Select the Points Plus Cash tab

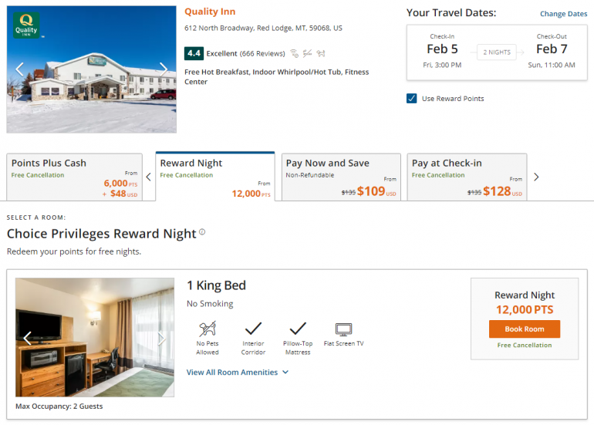pos(74,177)
